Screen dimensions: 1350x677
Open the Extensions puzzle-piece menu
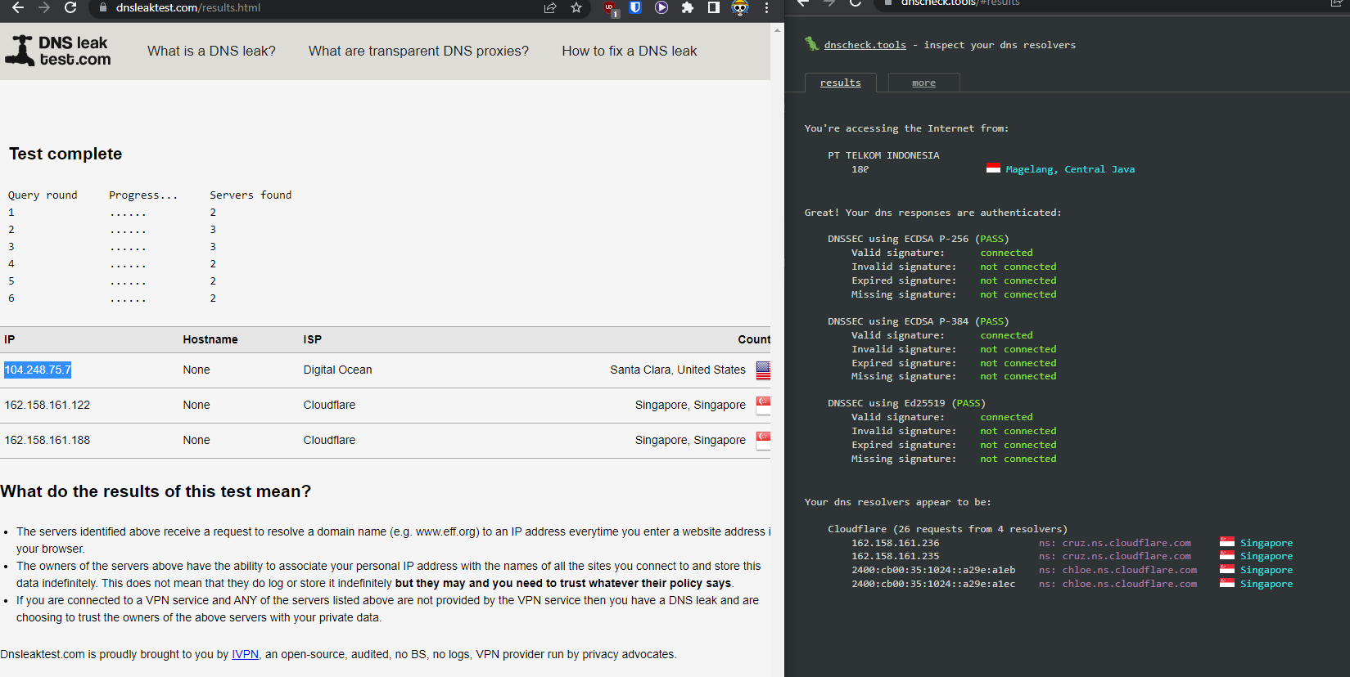[688, 7]
